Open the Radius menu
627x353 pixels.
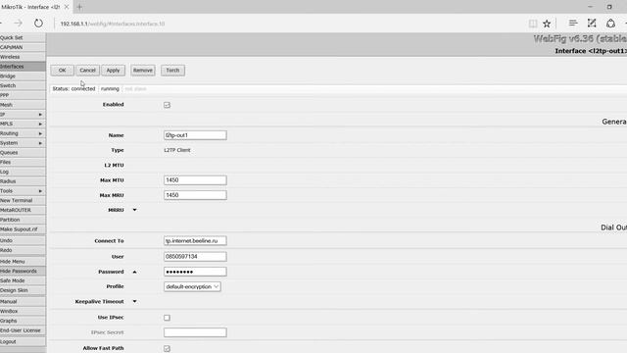point(23,181)
